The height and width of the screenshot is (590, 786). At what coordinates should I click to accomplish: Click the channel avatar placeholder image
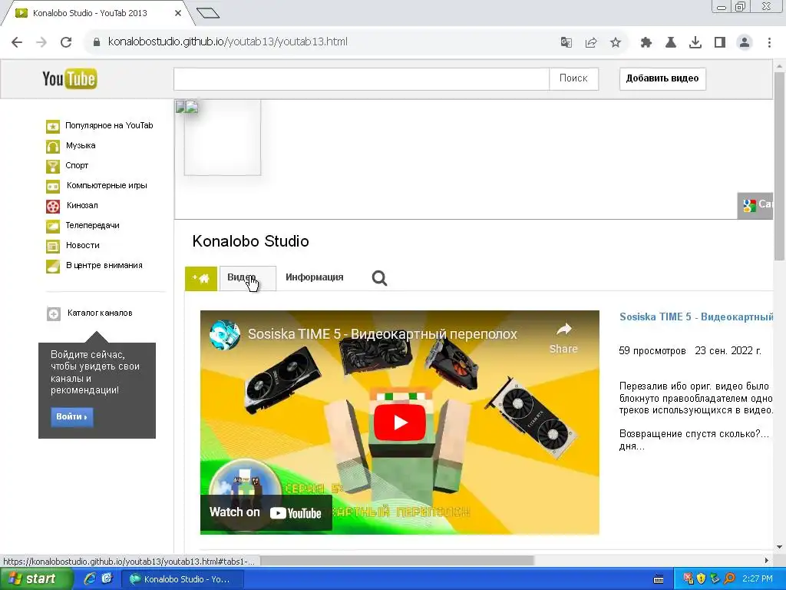point(223,138)
